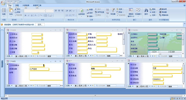Switch to the Create (创建) ribbon tab
The height and width of the screenshot is (100, 186).
(17, 5)
